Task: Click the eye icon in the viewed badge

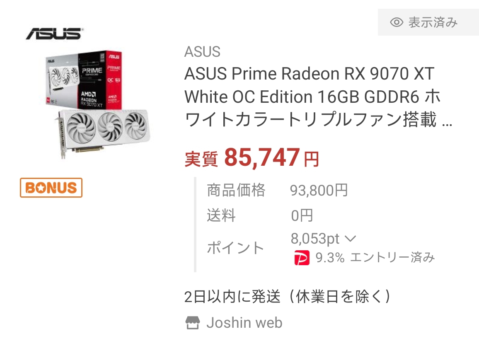Action: 397,22
